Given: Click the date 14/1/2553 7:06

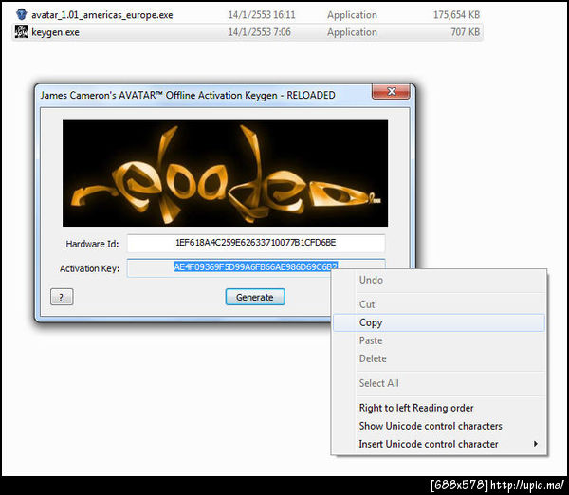Looking at the screenshot, I should pyautogui.click(x=259, y=32).
